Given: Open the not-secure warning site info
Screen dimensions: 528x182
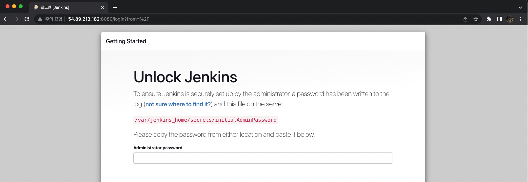Looking at the screenshot, I should 40,19.
